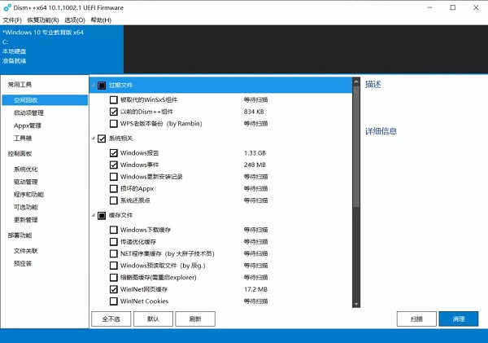Open the 选项(O) menu
Image resolution: width=488 pixels, height=343 pixels.
tap(75, 20)
